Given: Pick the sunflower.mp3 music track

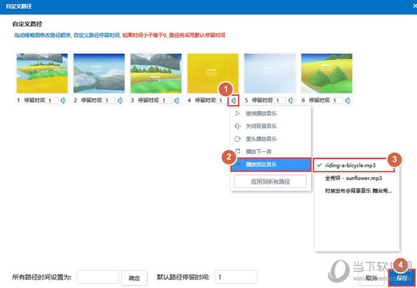Looking at the screenshot, I should [x=354, y=178].
